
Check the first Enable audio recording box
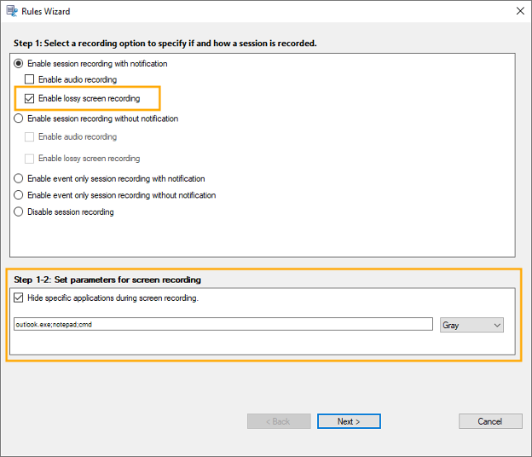30,80
